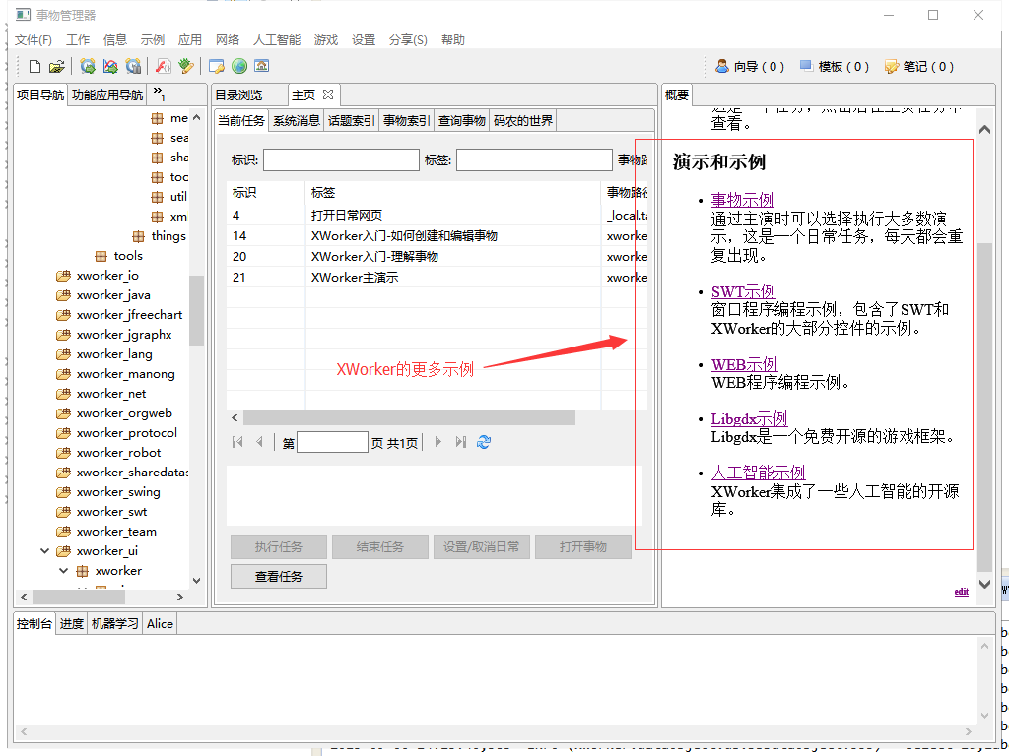1009x756 pixels.
Task: Collapse the xworker package under xworker_ui
Action: [64, 571]
